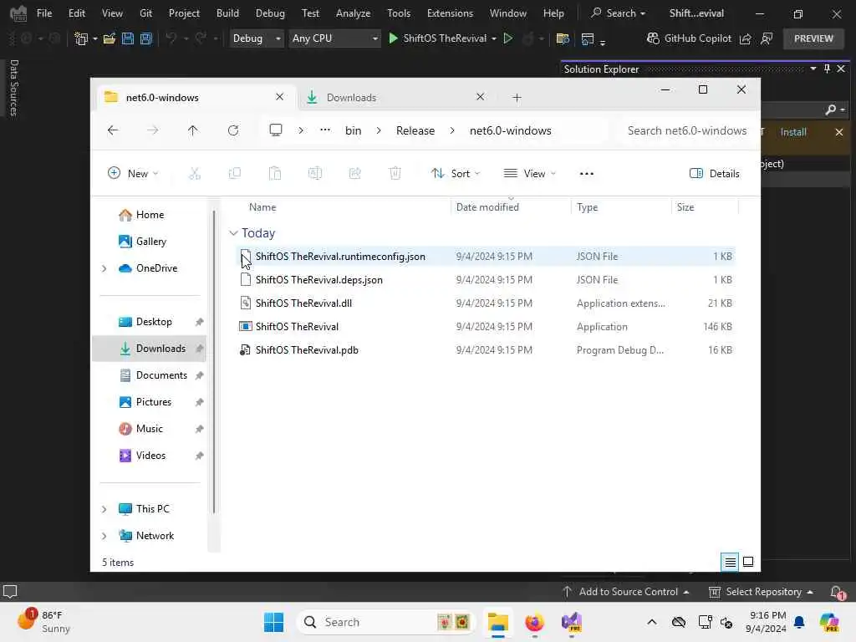Select the net6.0-windows Explorer tab

pos(195,97)
